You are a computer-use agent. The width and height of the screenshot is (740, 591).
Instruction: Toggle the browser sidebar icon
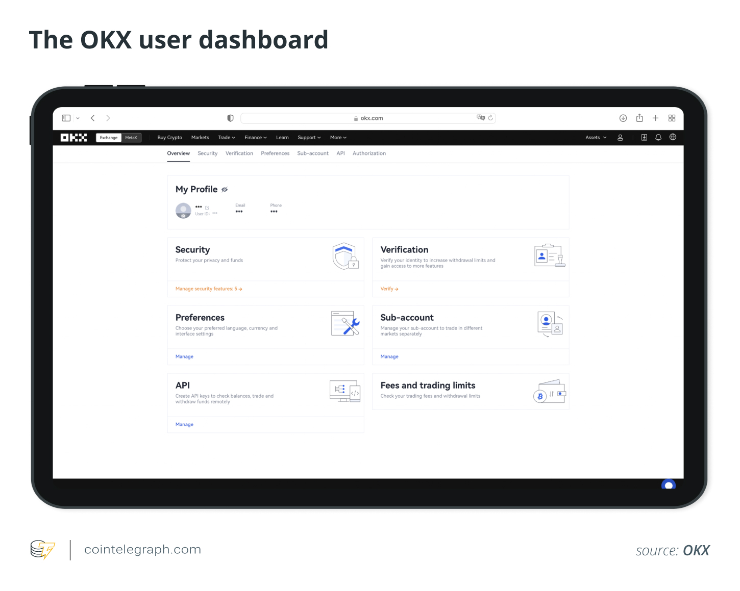[x=66, y=118]
